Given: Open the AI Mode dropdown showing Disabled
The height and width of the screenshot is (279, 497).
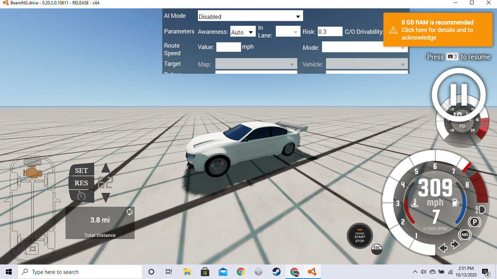Looking at the screenshot, I should (250, 16).
